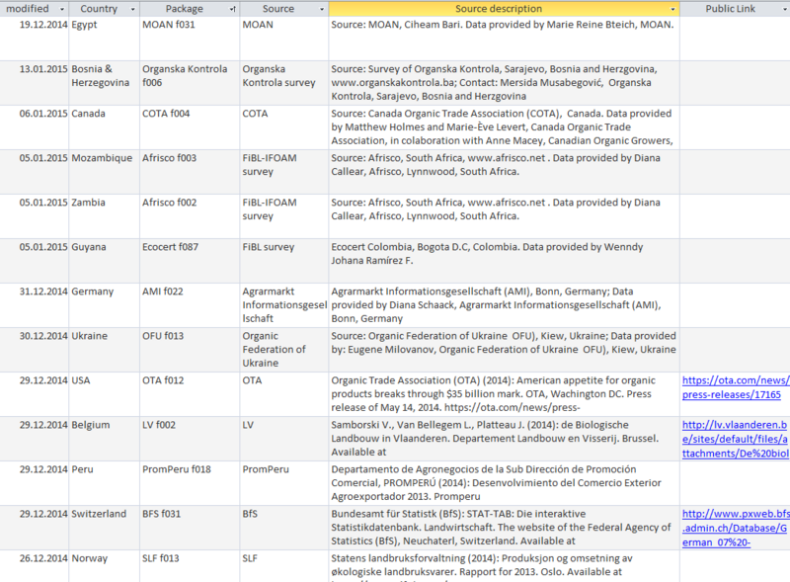Select the OTA f012 package cell
This screenshot has height=582, width=790.
(x=190, y=394)
